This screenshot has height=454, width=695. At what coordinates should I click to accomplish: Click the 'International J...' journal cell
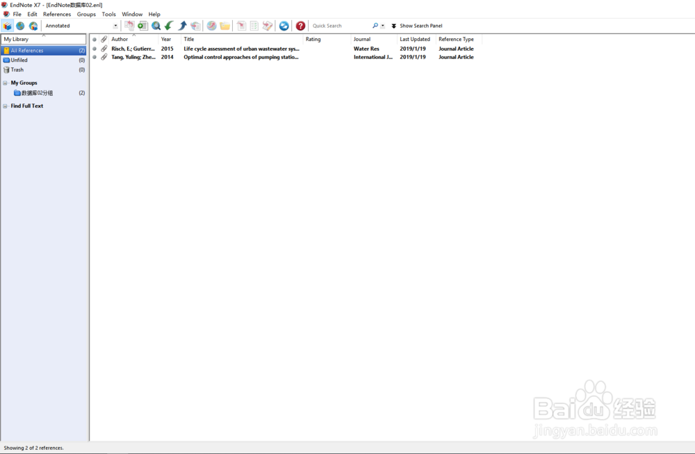coord(373,57)
